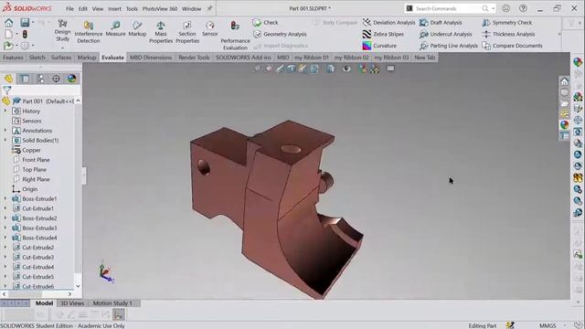
Task: Open the user account icon
Action: [505, 8]
